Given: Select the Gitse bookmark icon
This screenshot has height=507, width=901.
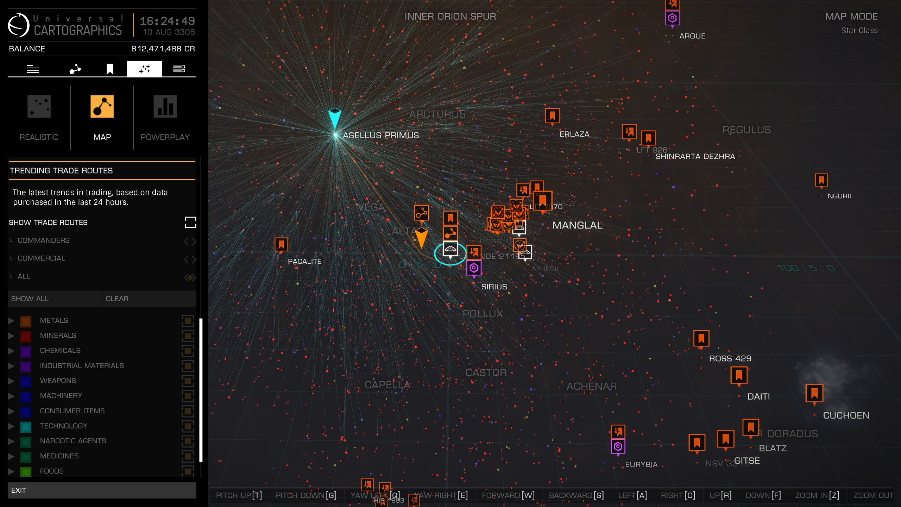Looking at the screenshot, I should [725, 439].
